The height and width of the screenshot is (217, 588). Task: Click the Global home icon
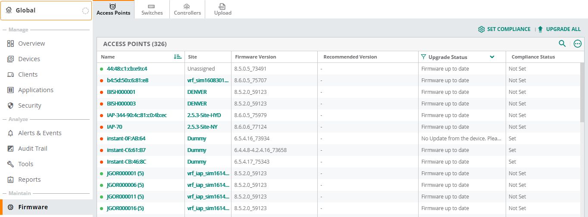(x=9, y=10)
